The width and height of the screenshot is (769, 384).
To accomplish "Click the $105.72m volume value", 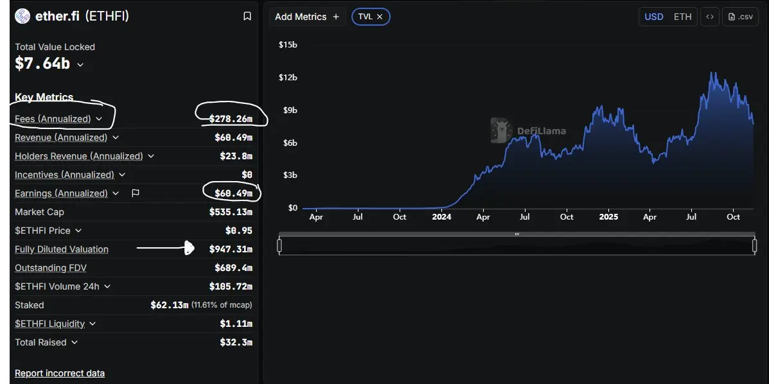I will [231, 286].
